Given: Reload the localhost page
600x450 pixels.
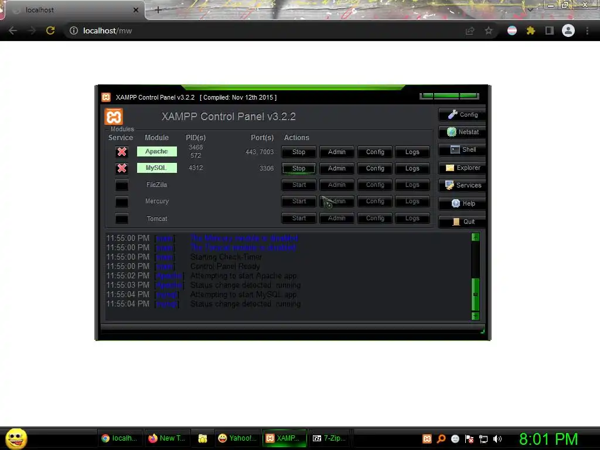Looking at the screenshot, I should pos(50,30).
